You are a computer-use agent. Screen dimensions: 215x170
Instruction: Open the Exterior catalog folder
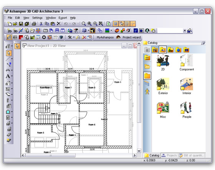(163, 86)
